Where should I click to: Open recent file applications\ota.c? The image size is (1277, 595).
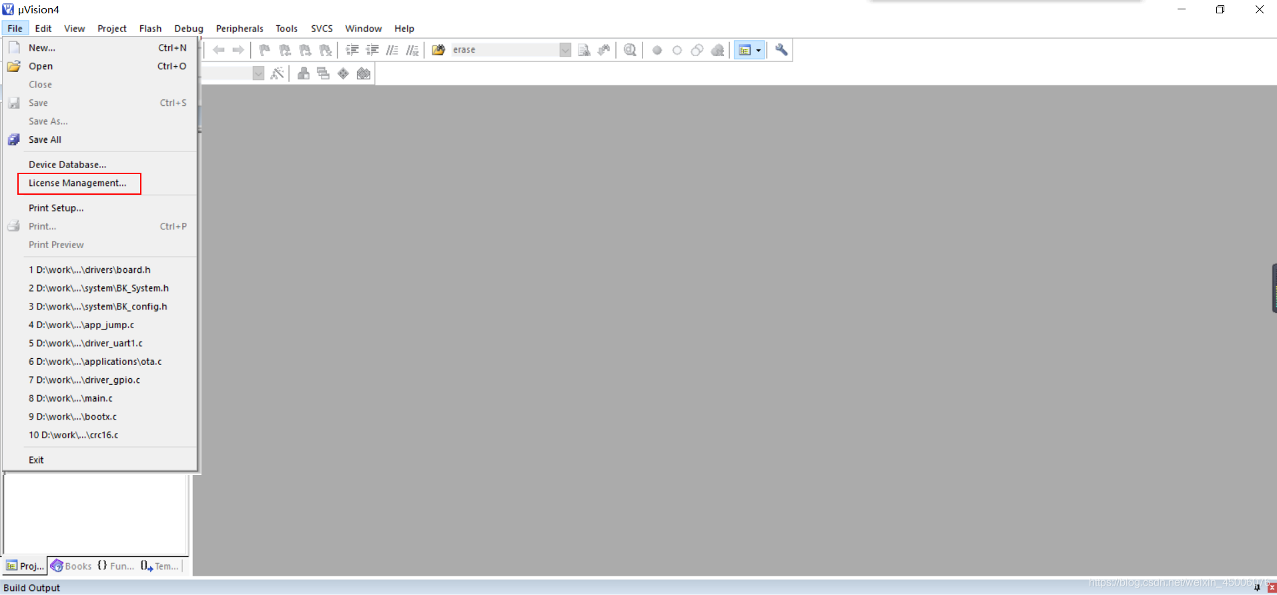click(100, 362)
